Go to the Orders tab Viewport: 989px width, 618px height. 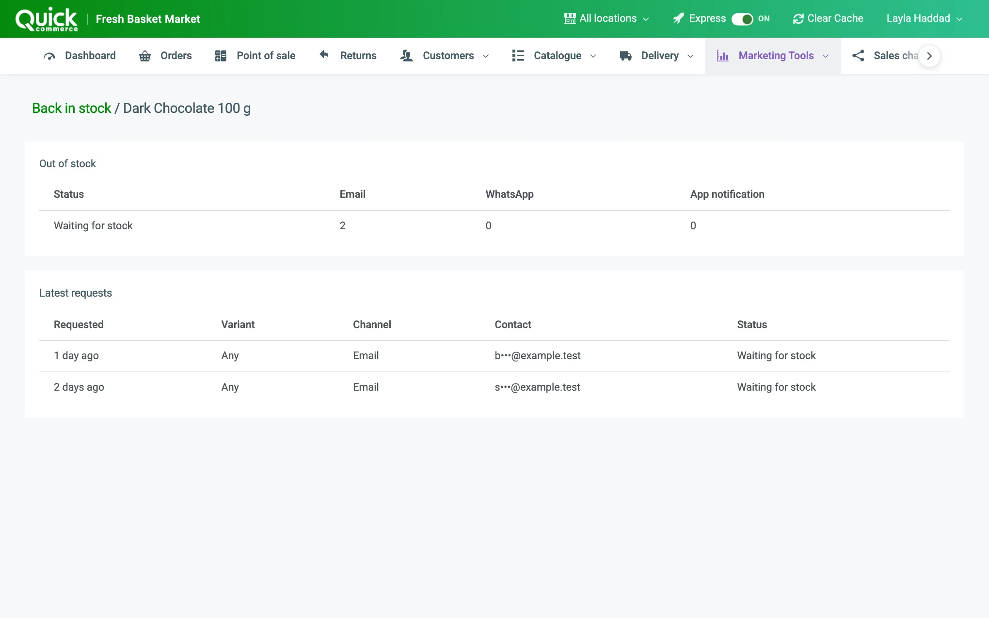click(165, 56)
